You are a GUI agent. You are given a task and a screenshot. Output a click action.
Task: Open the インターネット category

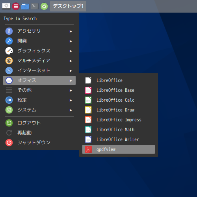39,71
